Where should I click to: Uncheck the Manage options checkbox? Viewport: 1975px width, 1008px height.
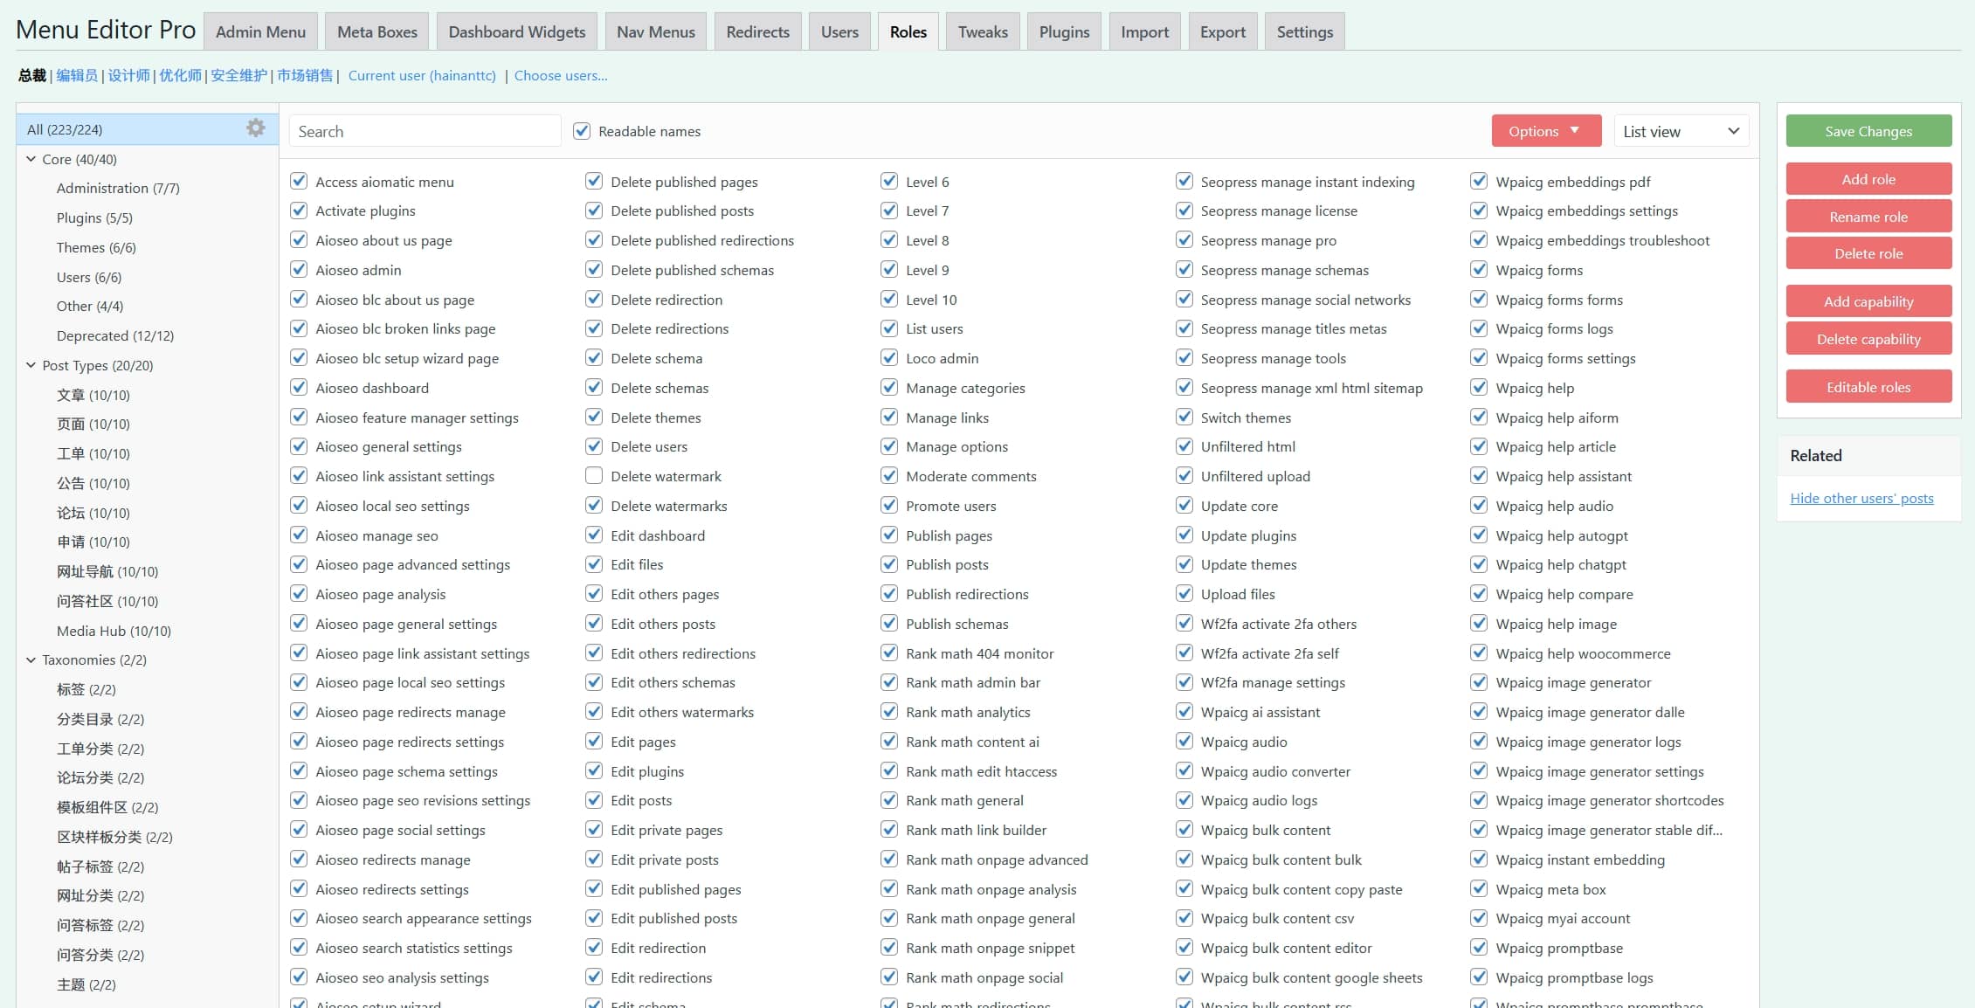889,446
